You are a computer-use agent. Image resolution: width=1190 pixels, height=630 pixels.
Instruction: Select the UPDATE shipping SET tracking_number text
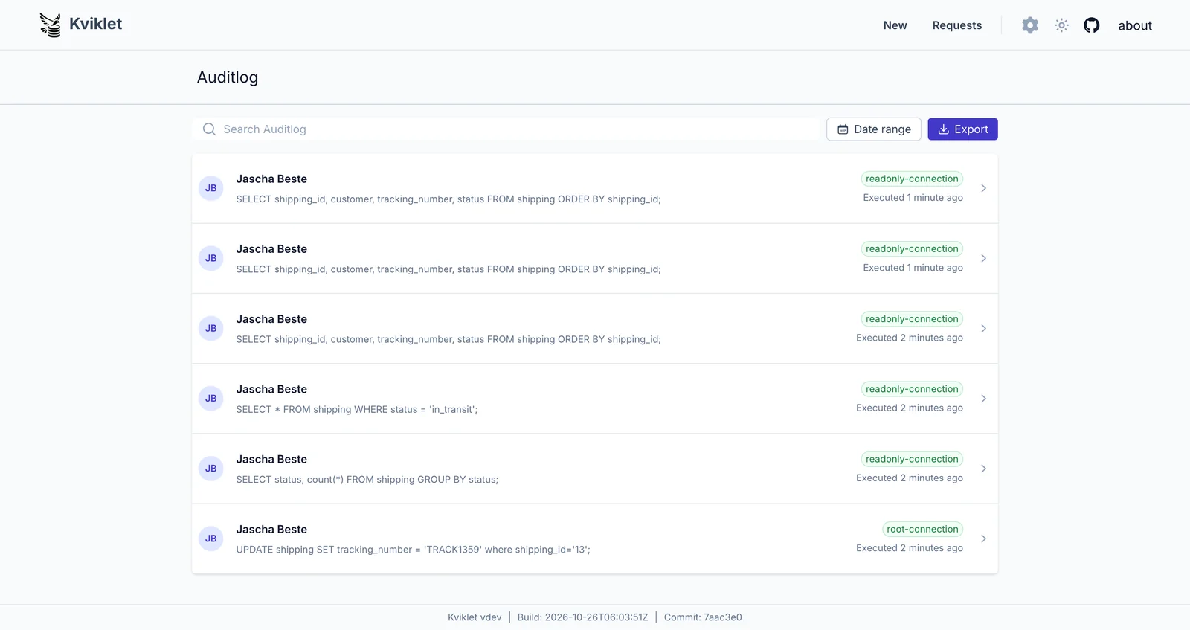(x=413, y=550)
